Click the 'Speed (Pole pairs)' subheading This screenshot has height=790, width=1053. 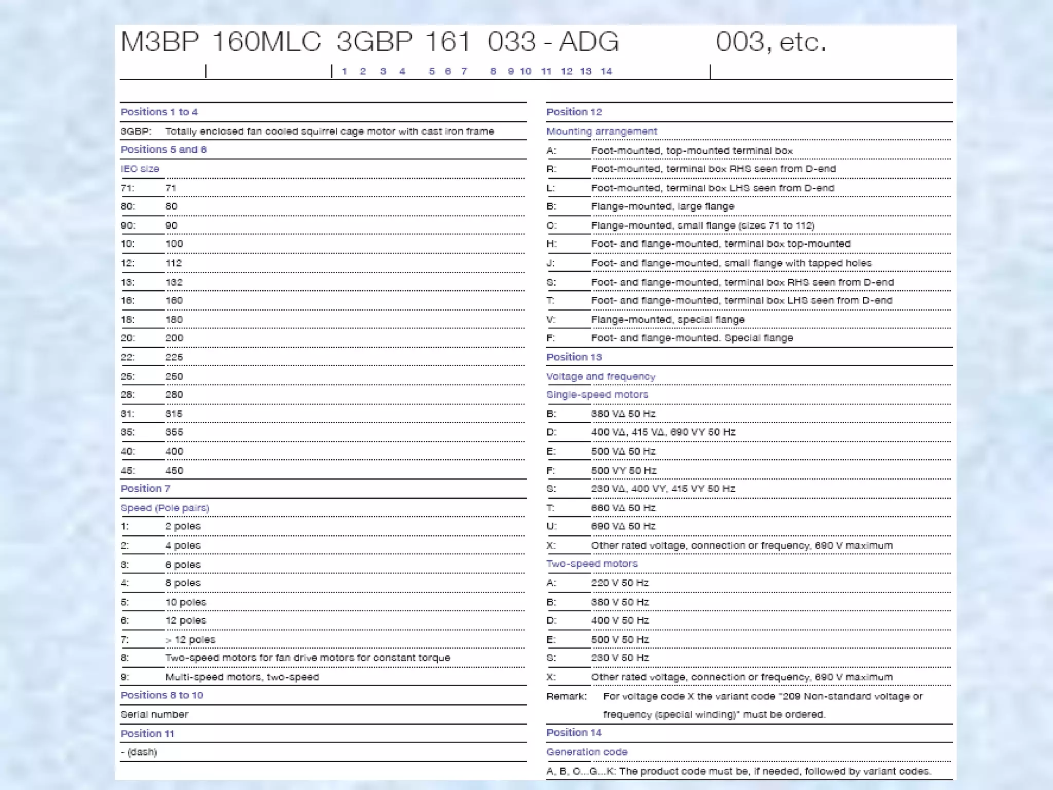(x=165, y=508)
